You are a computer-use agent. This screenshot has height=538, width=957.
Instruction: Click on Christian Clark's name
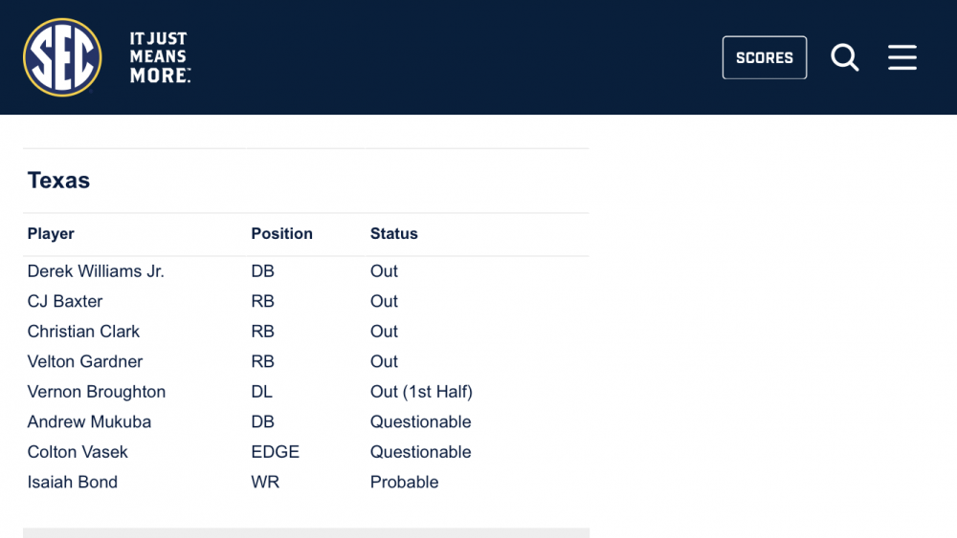[83, 332]
